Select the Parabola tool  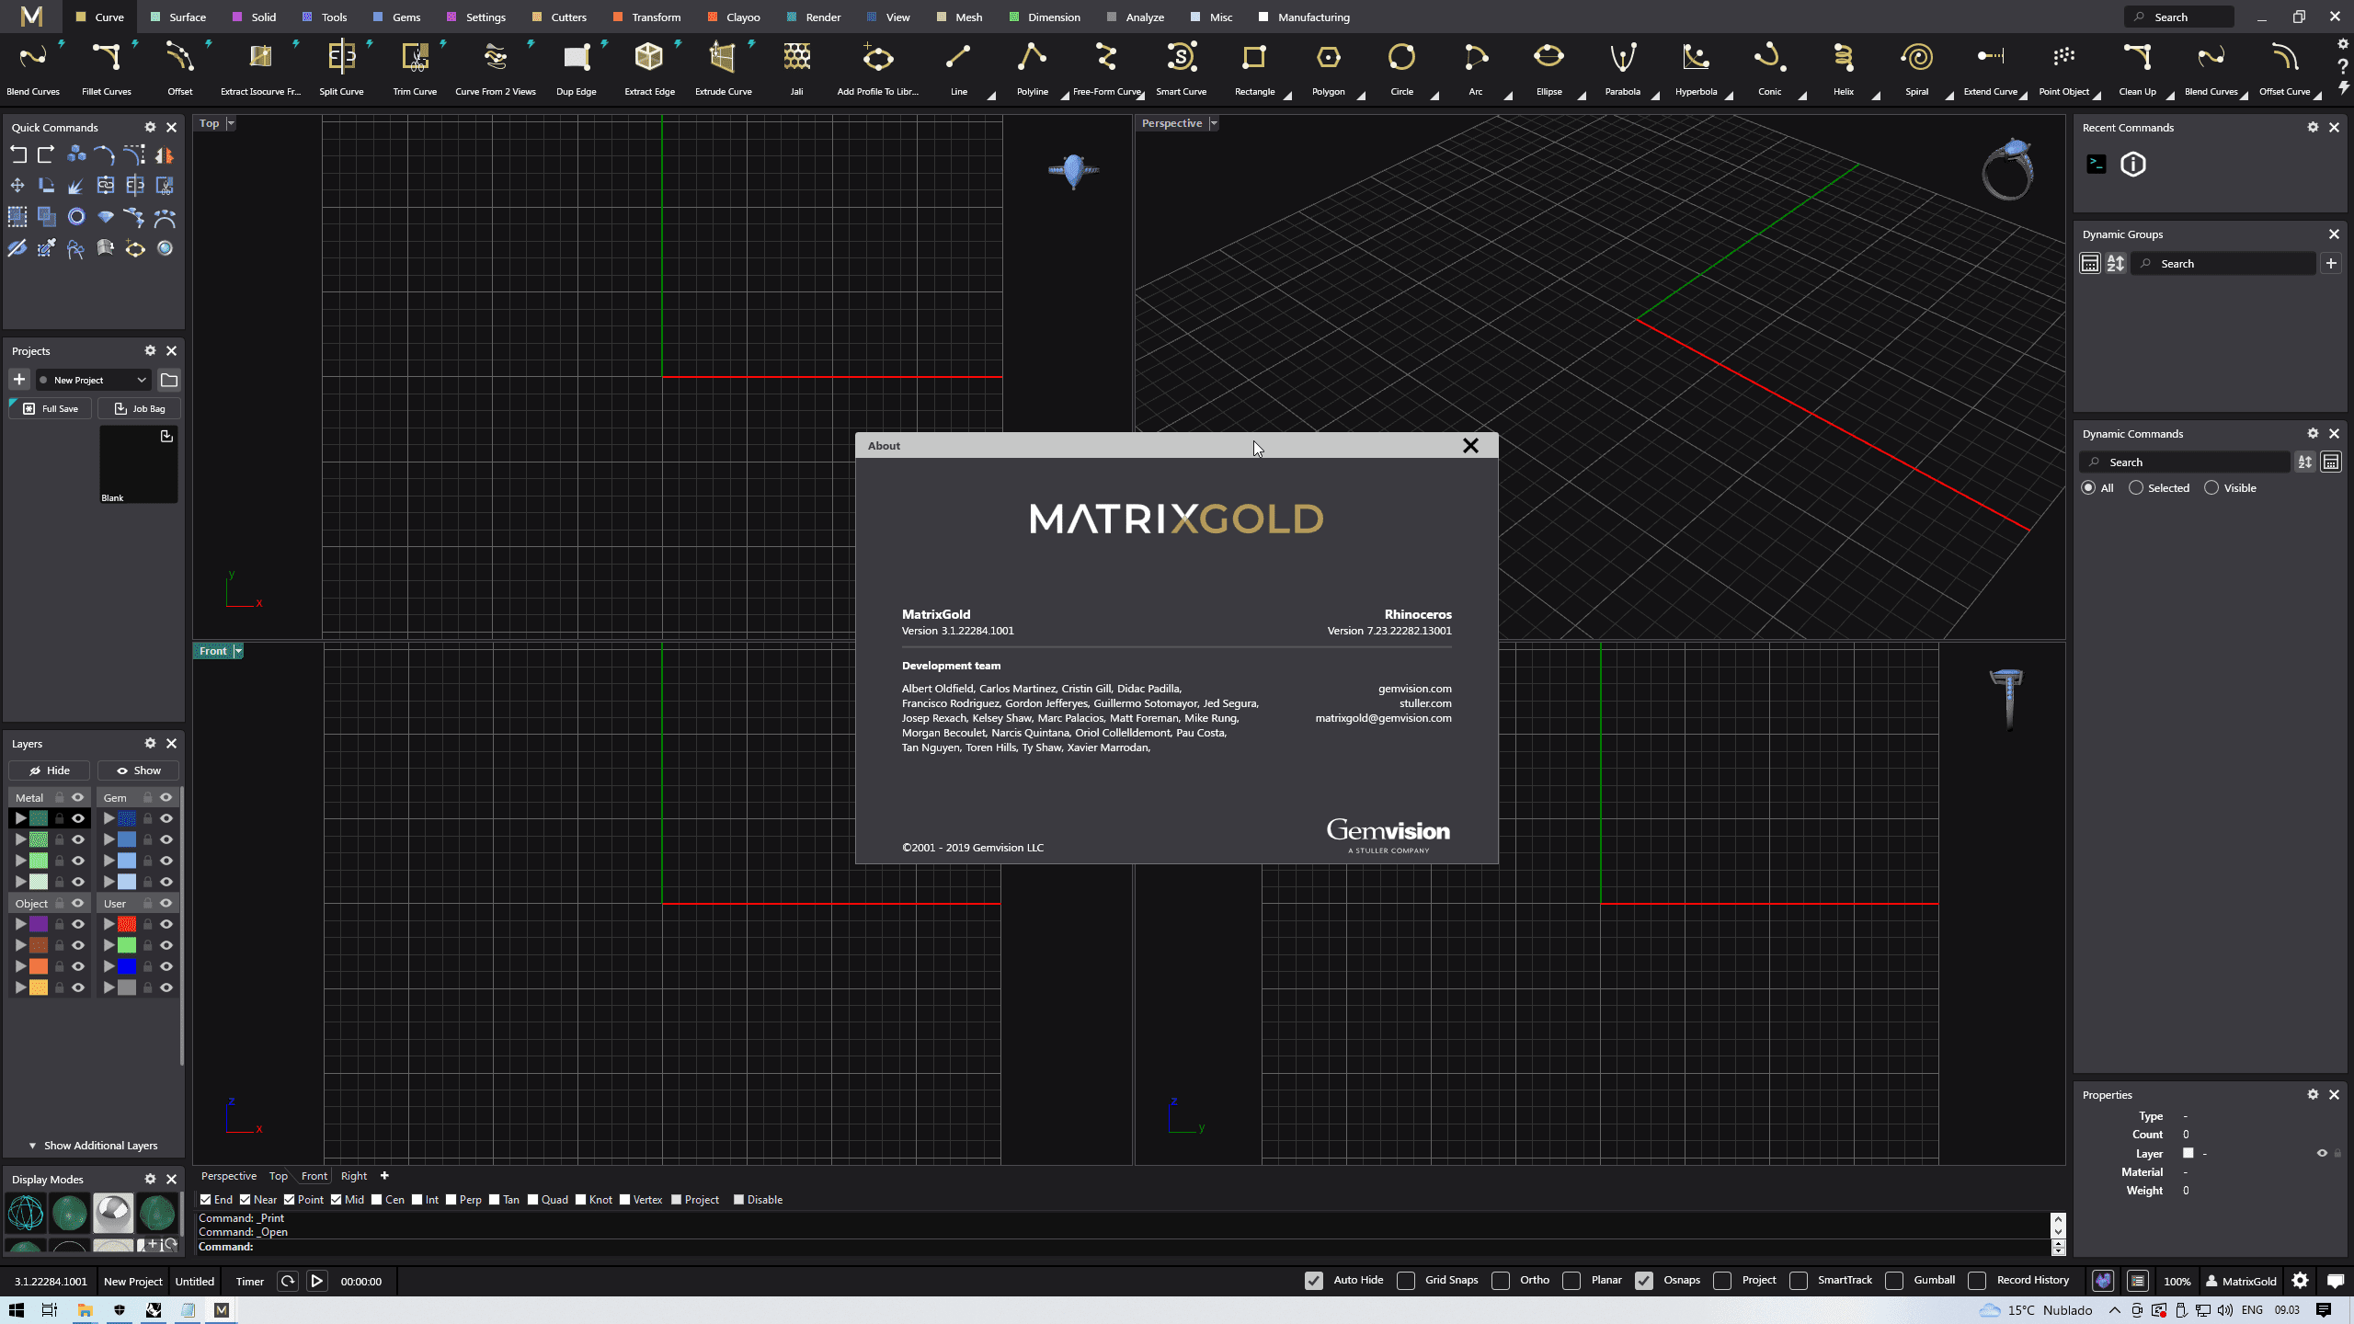(1622, 59)
